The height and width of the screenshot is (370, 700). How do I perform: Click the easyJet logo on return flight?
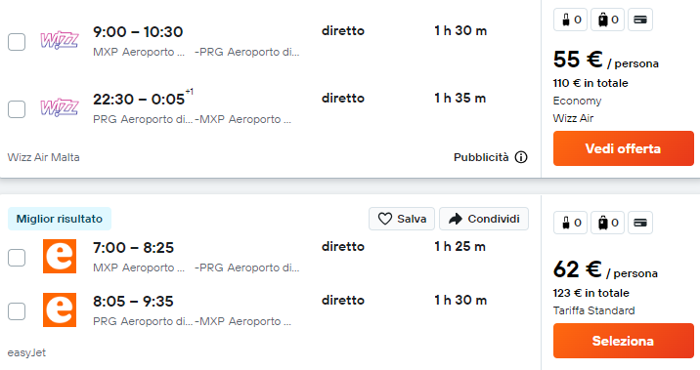[60, 309]
